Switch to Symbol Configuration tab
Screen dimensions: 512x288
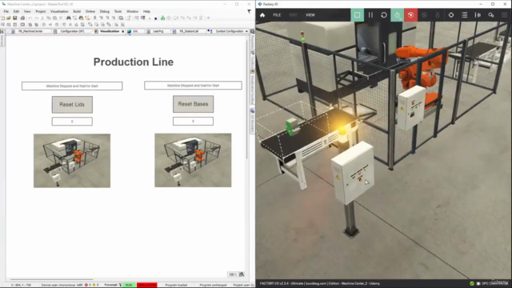click(229, 31)
